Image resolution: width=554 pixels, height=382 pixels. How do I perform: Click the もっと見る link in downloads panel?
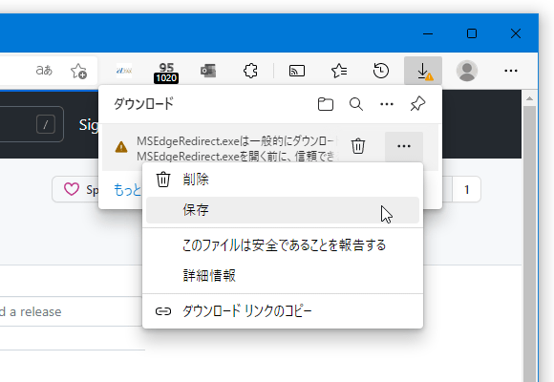click(128, 190)
